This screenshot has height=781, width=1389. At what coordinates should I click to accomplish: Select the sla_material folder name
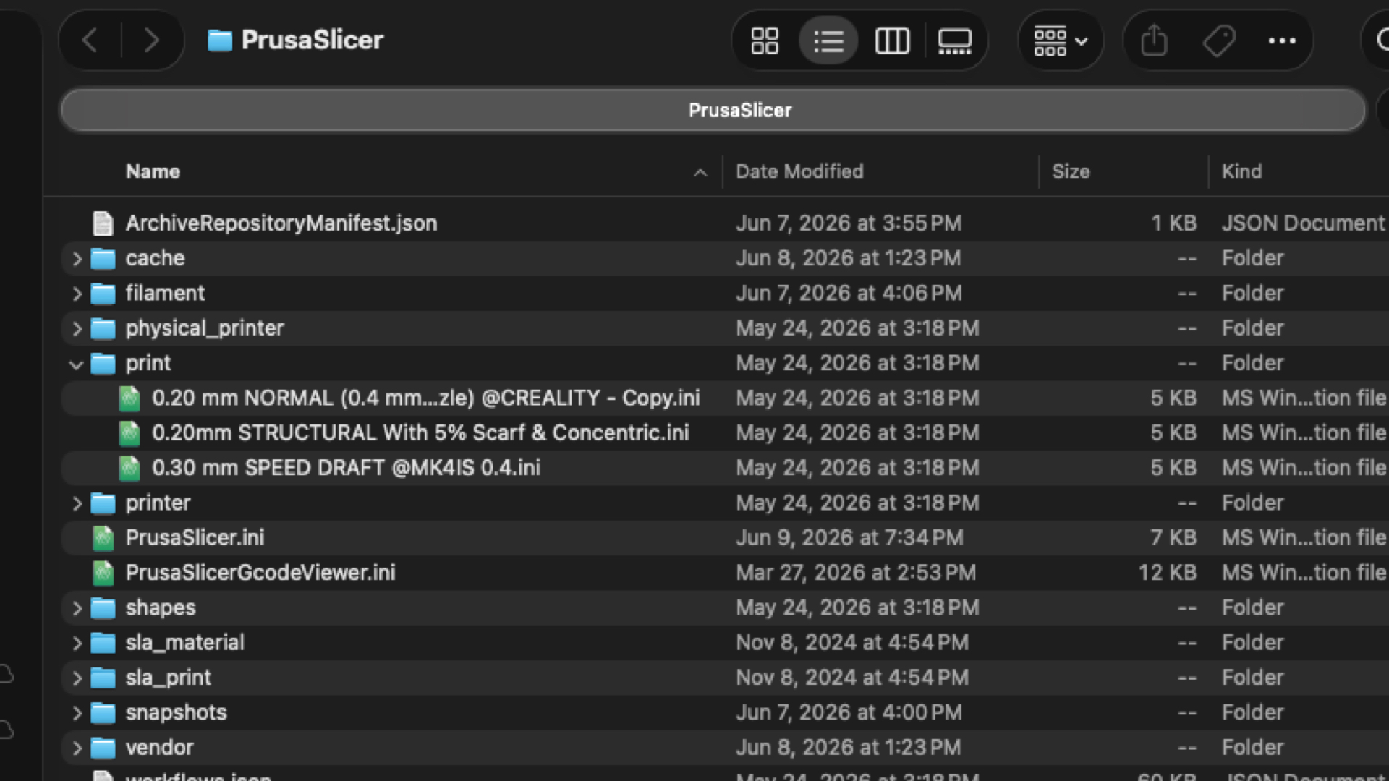coord(185,642)
